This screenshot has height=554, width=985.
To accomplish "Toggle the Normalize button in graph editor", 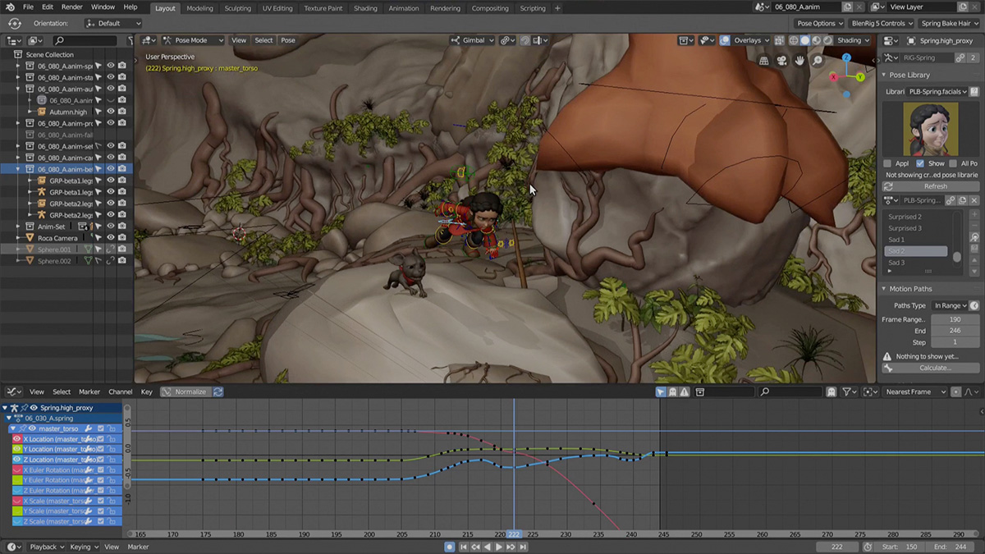I will [186, 392].
